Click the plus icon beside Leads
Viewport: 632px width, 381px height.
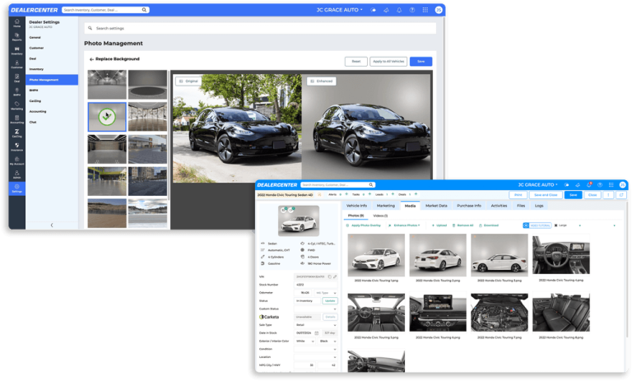point(393,194)
